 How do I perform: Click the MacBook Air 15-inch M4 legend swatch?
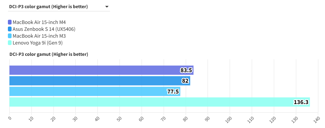[10, 22]
